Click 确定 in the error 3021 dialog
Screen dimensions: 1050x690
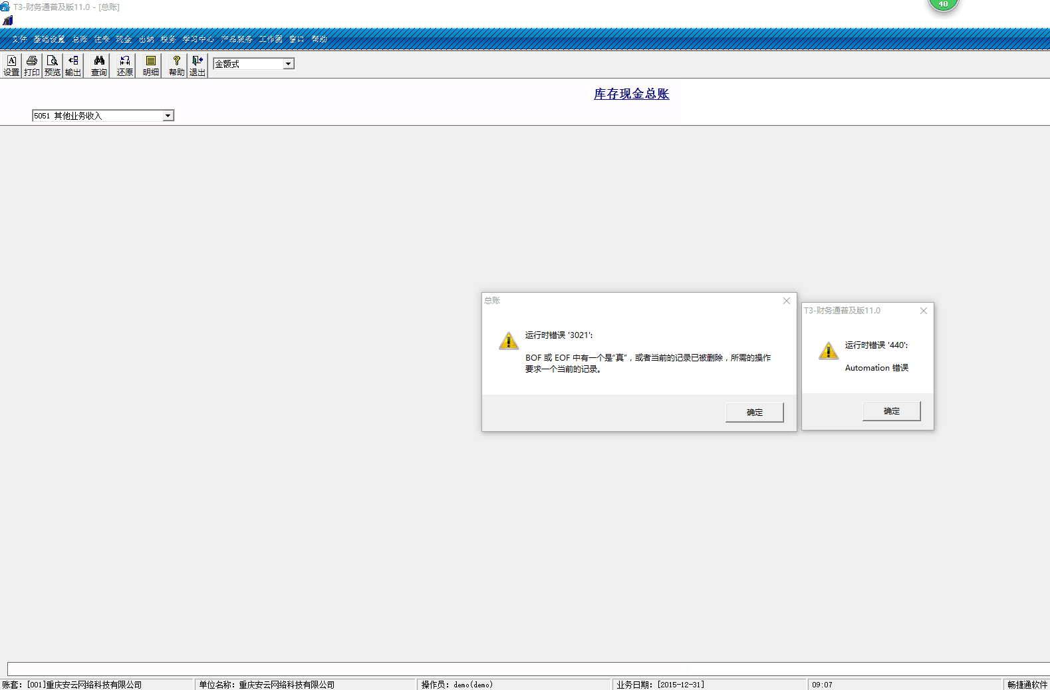(x=754, y=413)
